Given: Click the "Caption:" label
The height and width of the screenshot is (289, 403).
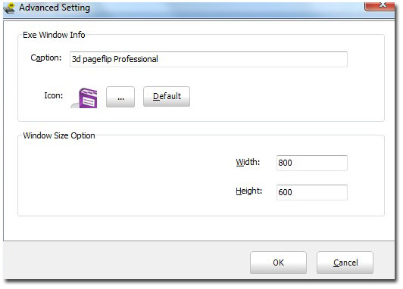Looking at the screenshot, I should click(46, 58).
